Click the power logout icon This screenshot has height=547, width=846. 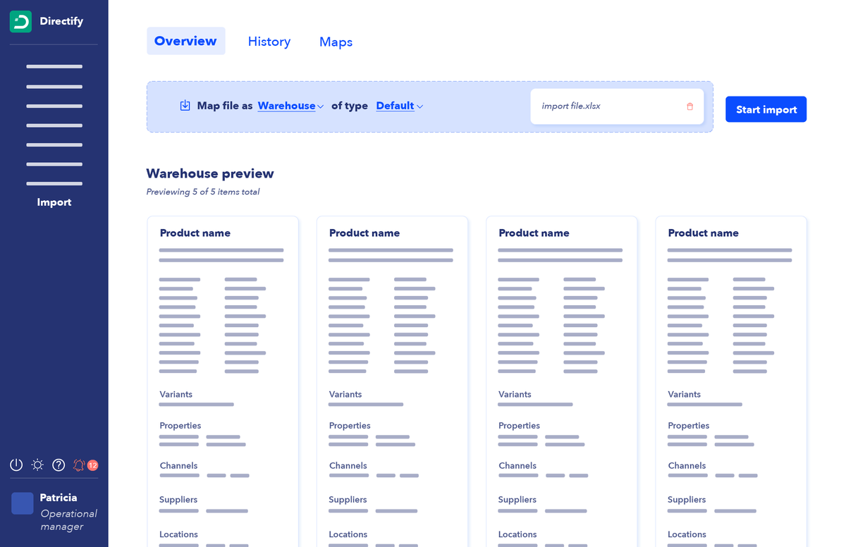pos(16,465)
